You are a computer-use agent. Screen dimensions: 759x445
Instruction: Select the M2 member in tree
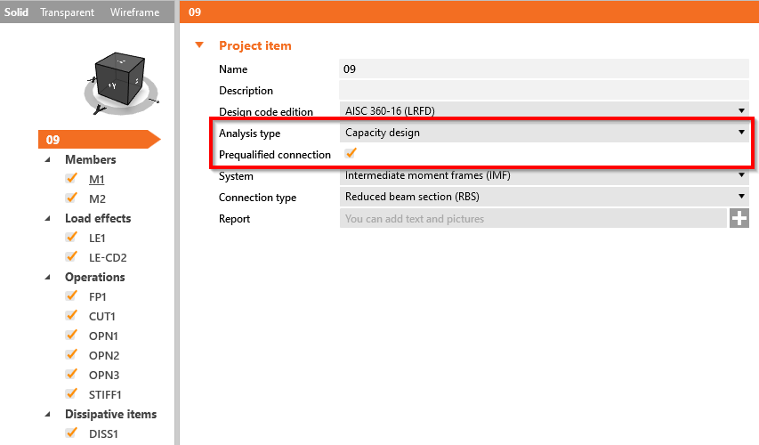97,198
